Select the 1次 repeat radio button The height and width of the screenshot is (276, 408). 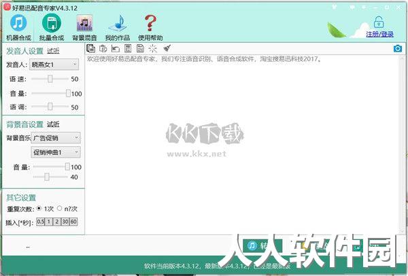tap(39, 208)
